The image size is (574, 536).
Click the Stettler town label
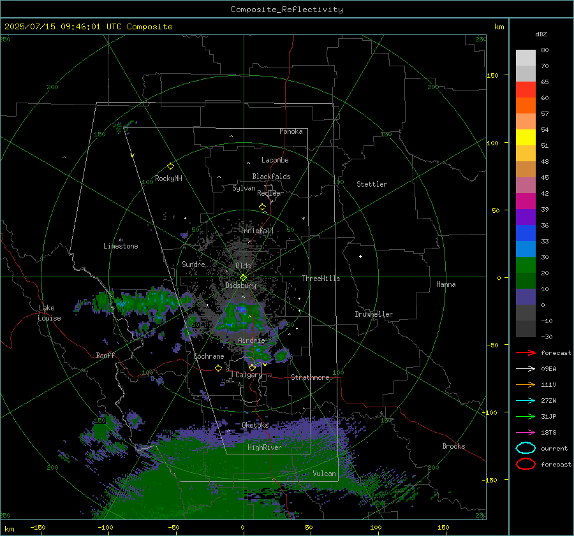coord(372,184)
